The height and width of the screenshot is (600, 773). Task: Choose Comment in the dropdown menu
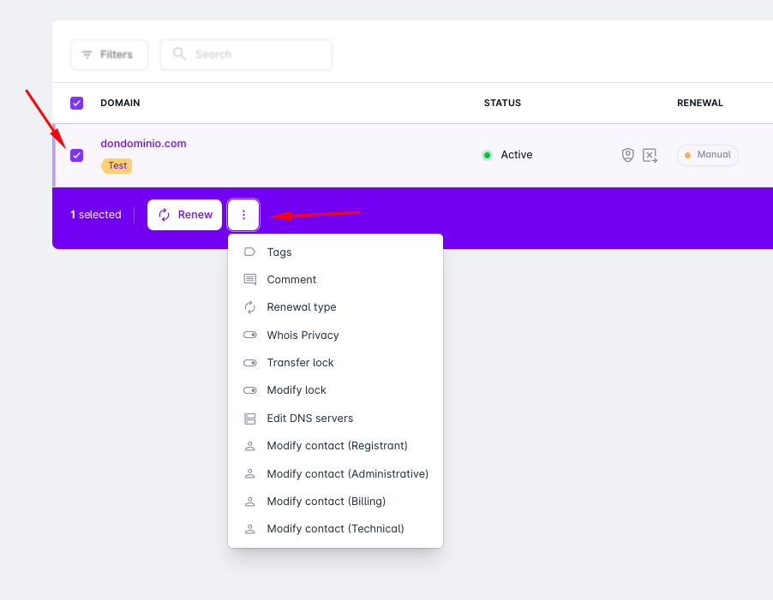pos(291,280)
